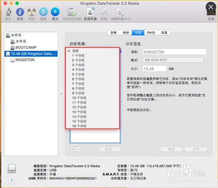Click the 名称 KINGSTON name field

click(x=174, y=52)
